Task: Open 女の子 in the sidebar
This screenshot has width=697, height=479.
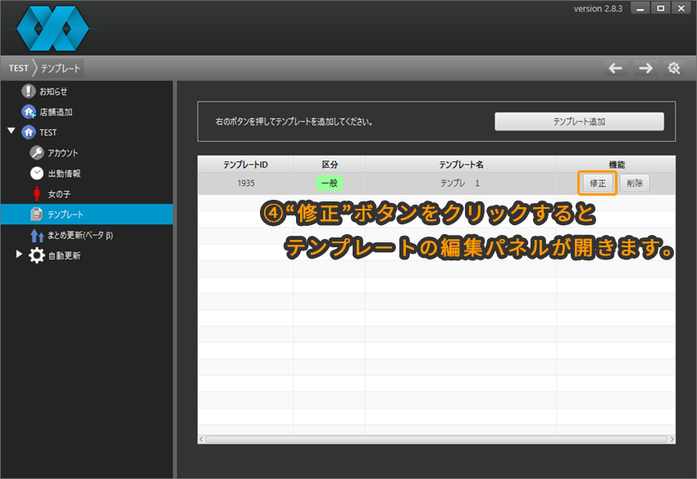Action: pyautogui.click(x=59, y=194)
